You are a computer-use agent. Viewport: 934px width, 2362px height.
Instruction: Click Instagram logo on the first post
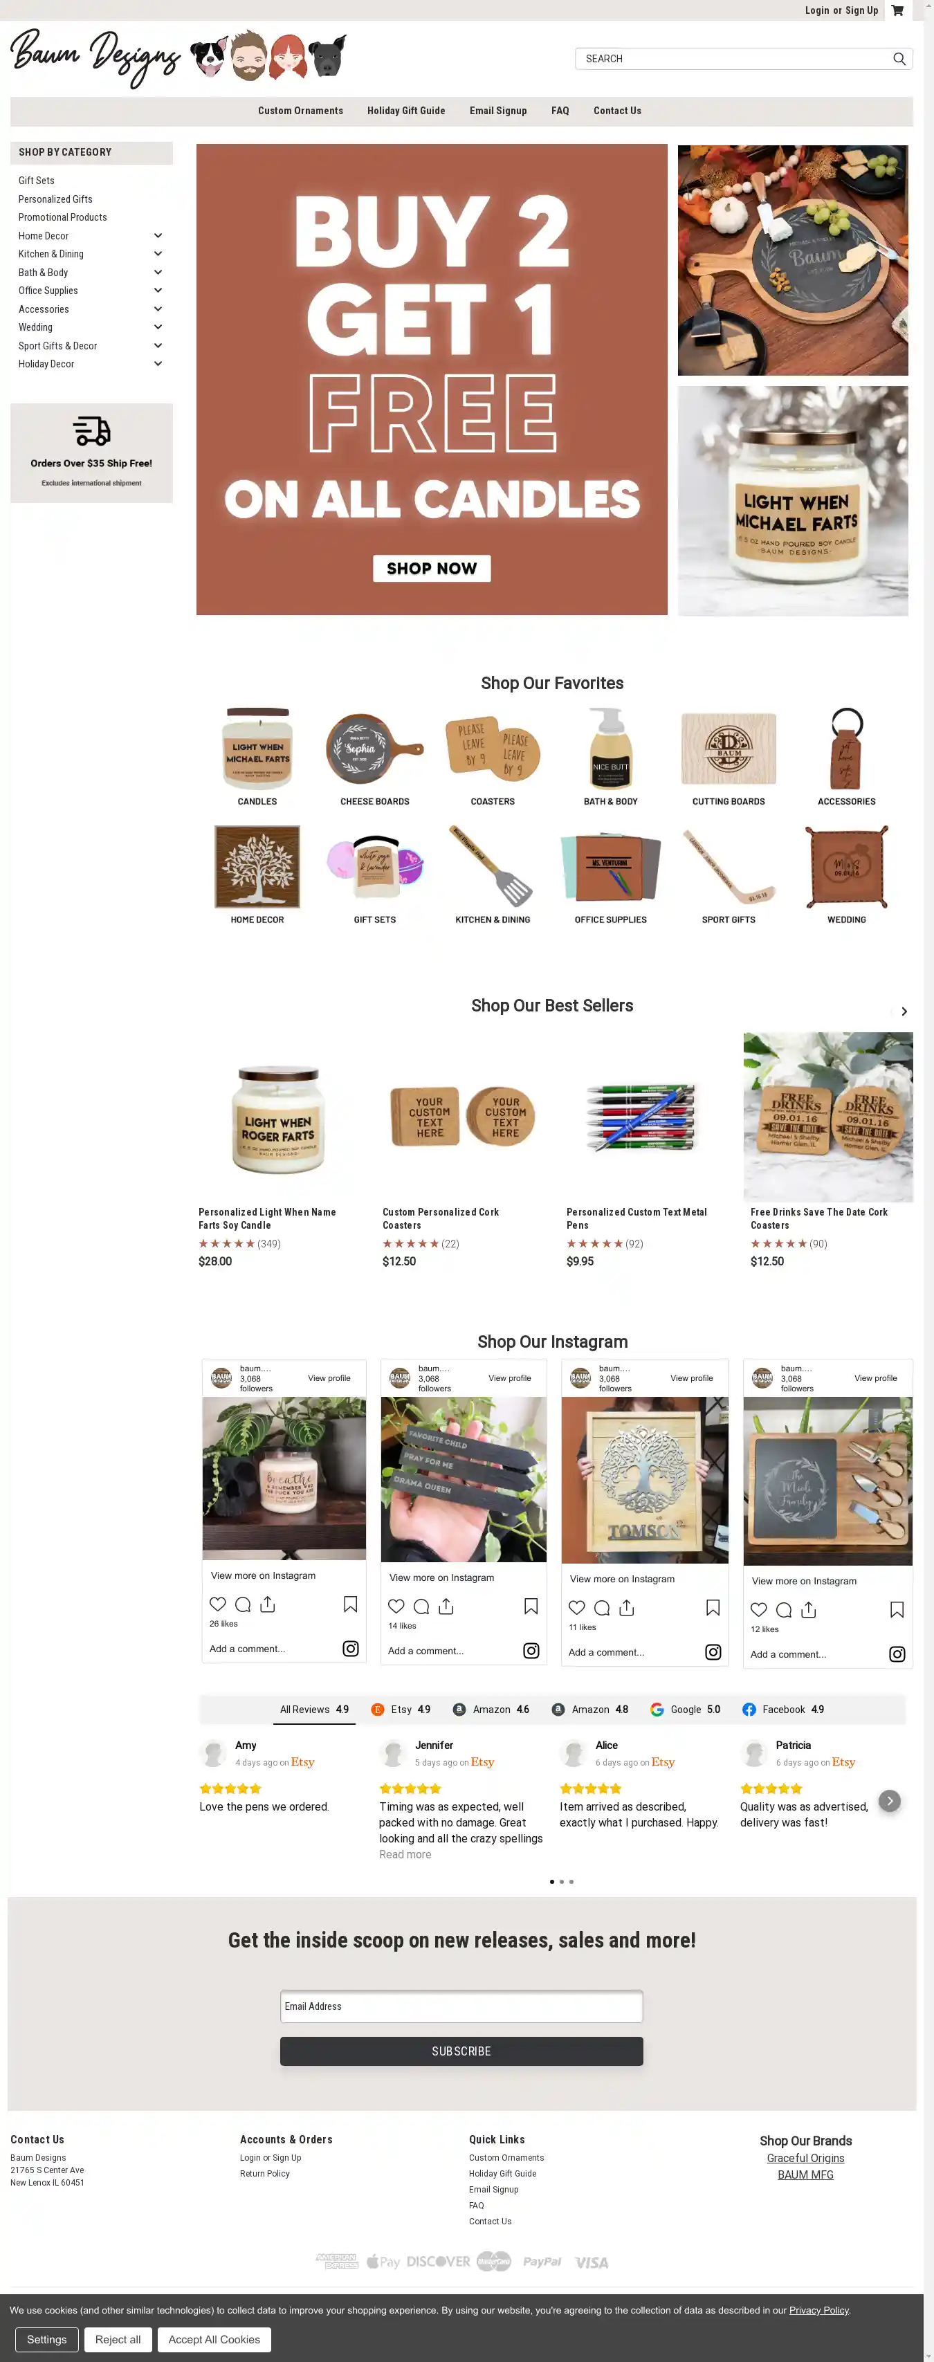tap(350, 1649)
